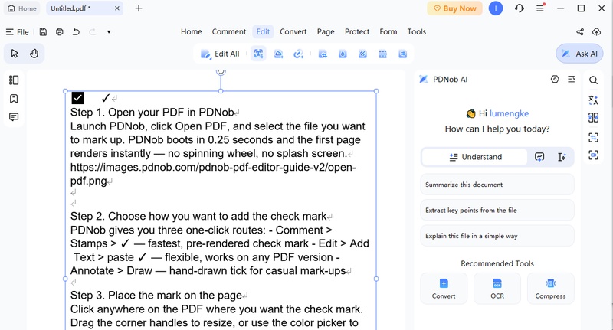Viewport: 613px width, 330px height.
Task: Click the search magnifier icon
Action: tap(593, 80)
